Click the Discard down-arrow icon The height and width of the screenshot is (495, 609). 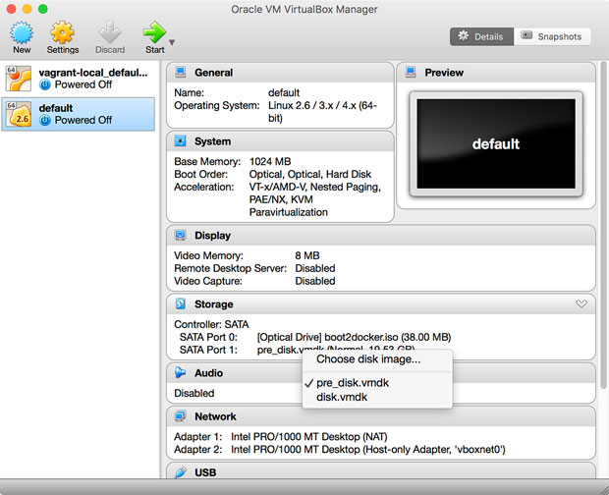click(110, 32)
